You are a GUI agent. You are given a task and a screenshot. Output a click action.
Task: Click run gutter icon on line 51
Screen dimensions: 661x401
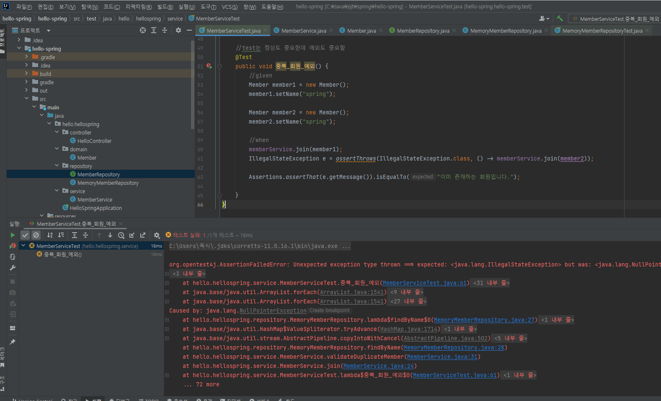pos(209,66)
